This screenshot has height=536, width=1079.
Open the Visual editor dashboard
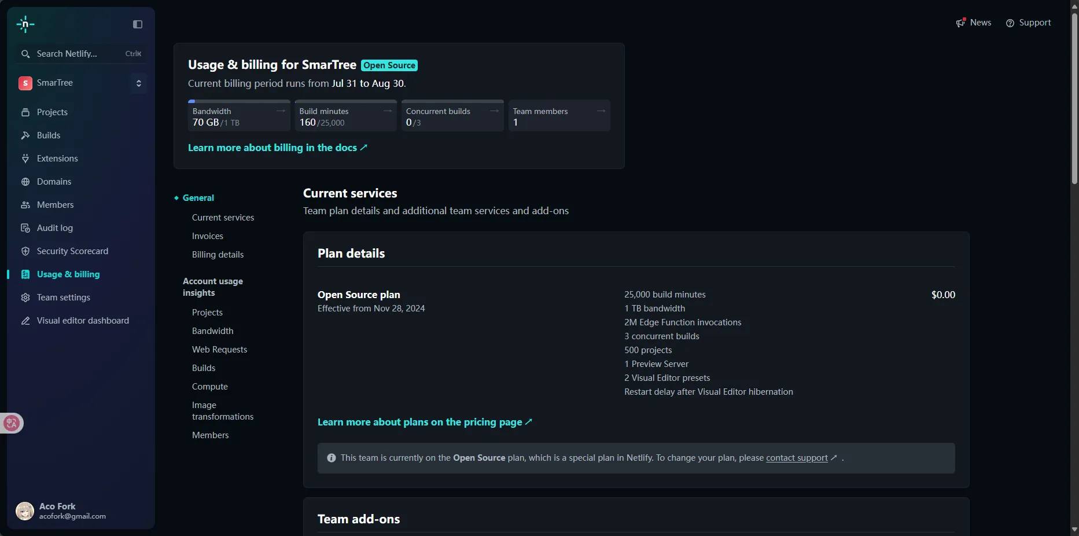pos(83,321)
